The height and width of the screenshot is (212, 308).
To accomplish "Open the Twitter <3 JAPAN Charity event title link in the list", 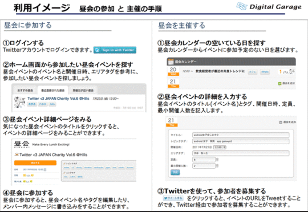I will (x=58, y=99).
